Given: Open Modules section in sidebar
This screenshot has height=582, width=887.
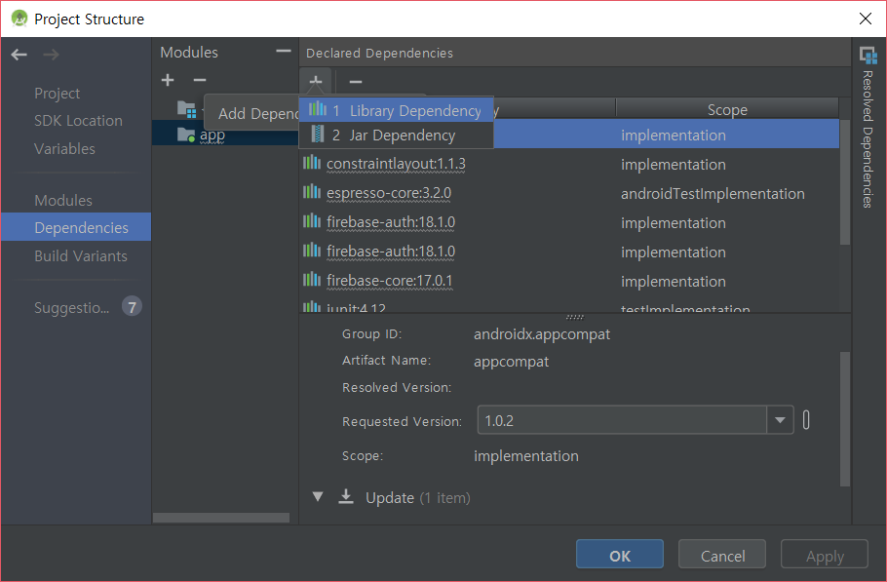Looking at the screenshot, I should [x=62, y=200].
